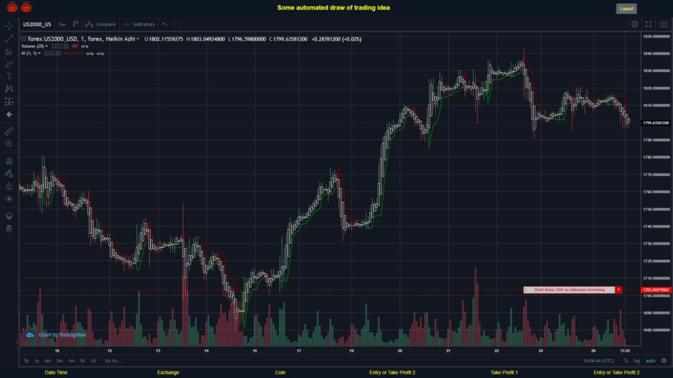673x378 pixels.
Task: Enter fullscreen mode
Action: (649, 24)
